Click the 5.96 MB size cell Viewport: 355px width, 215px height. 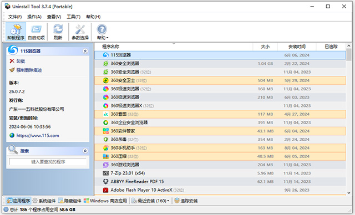[x=265, y=173]
